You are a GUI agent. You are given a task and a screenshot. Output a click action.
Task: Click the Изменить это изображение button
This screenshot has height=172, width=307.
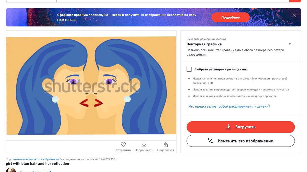click(x=241, y=141)
